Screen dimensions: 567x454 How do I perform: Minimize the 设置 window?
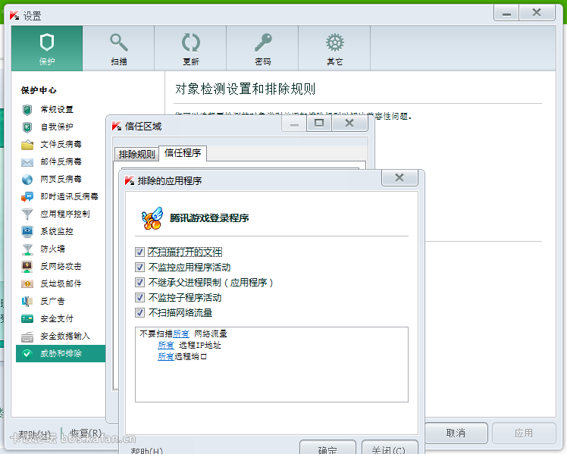coord(506,13)
